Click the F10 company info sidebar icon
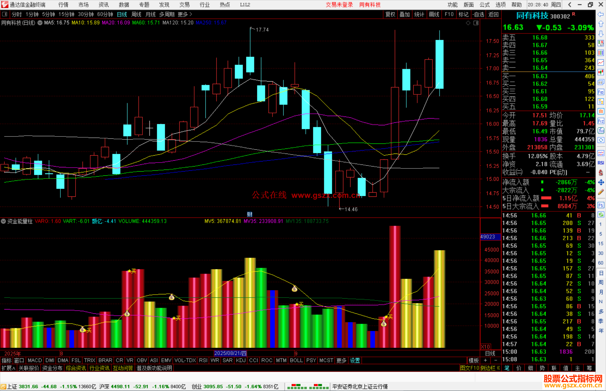 (601, 92)
